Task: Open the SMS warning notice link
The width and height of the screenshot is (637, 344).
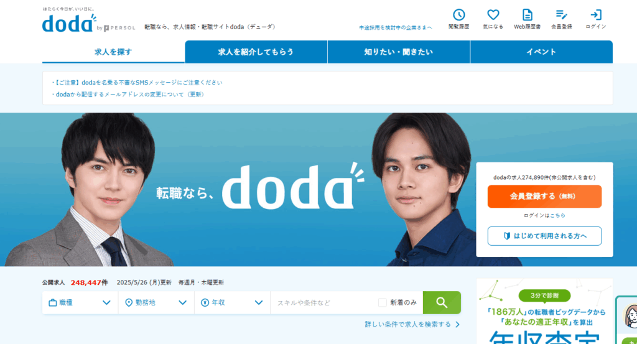Action: (137, 83)
